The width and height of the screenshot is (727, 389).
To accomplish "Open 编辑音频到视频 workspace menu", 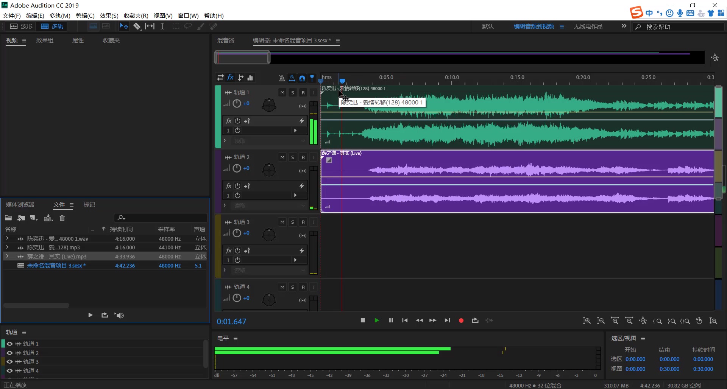I will tap(562, 26).
